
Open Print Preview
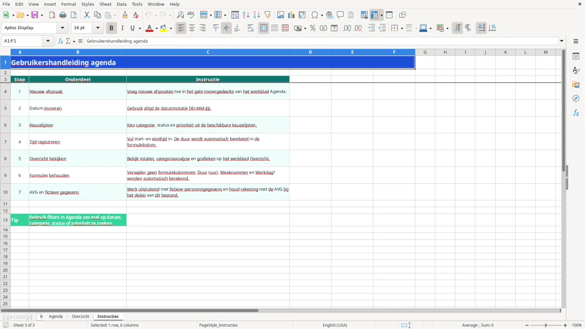pyautogui.click(x=74, y=15)
